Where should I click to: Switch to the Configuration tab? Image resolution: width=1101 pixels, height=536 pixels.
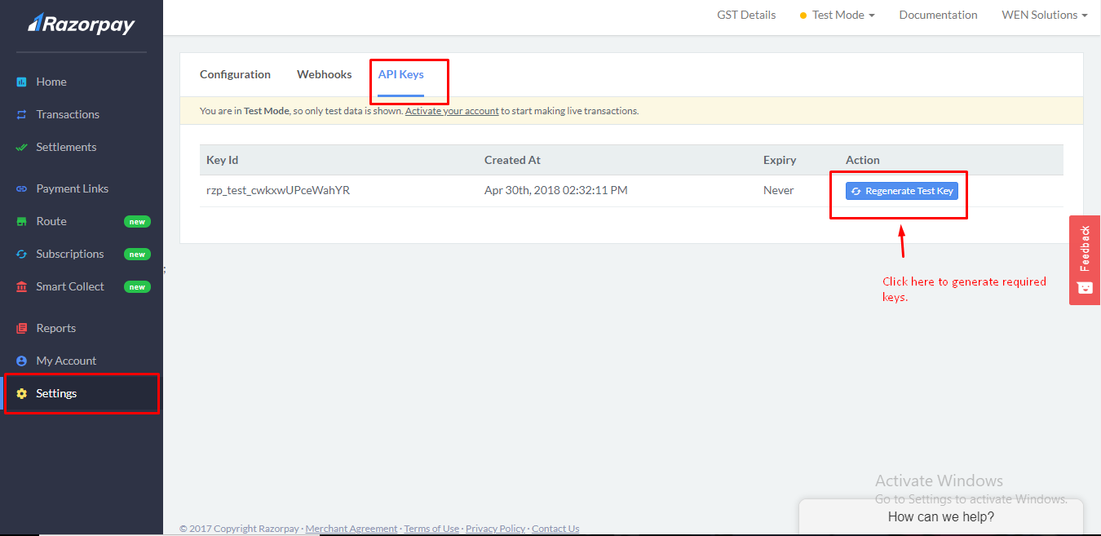[235, 74]
